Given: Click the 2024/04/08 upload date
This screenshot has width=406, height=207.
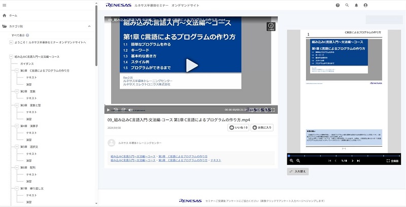Looking at the screenshot, I should (x=114, y=128).
